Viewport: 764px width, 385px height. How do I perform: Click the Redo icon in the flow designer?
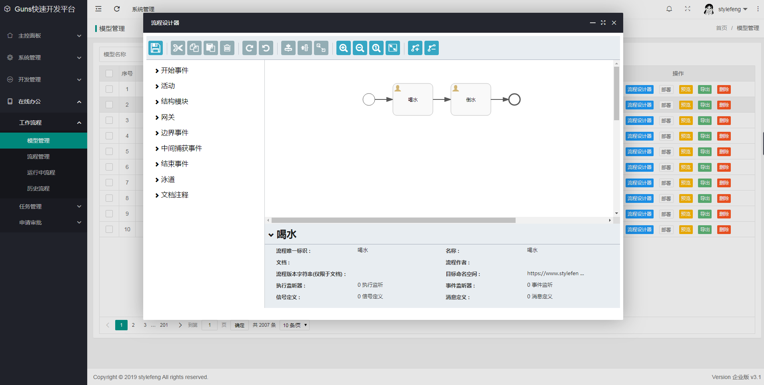point(250,48)
